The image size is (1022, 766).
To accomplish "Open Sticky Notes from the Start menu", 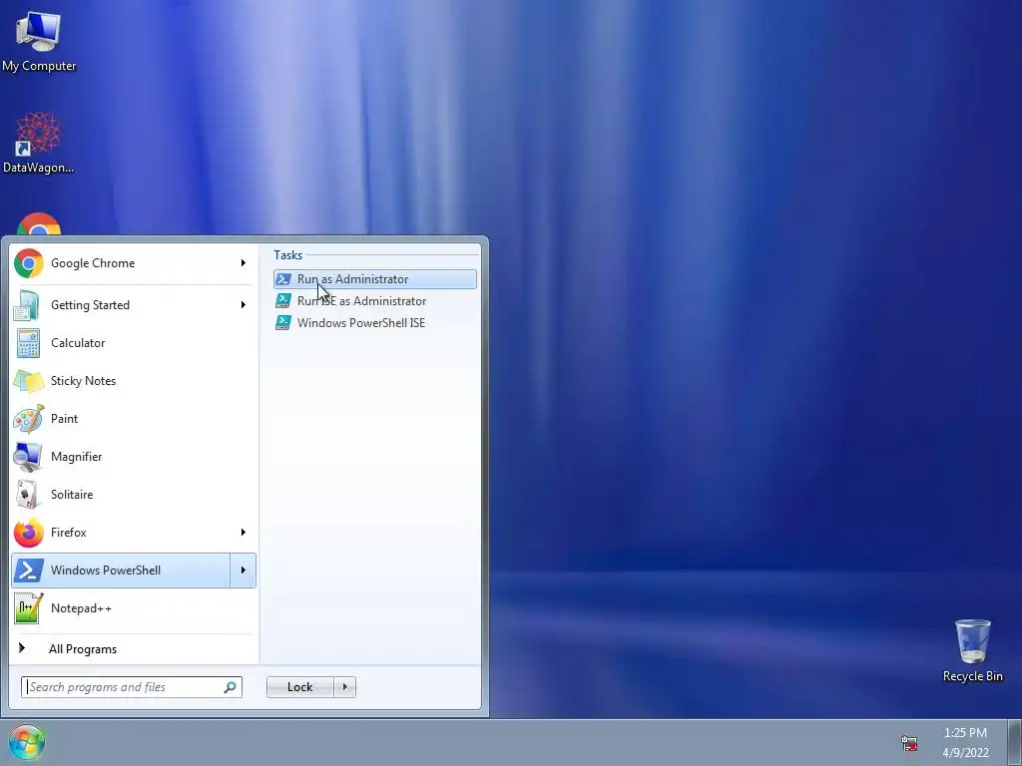I will pos(134,381).
